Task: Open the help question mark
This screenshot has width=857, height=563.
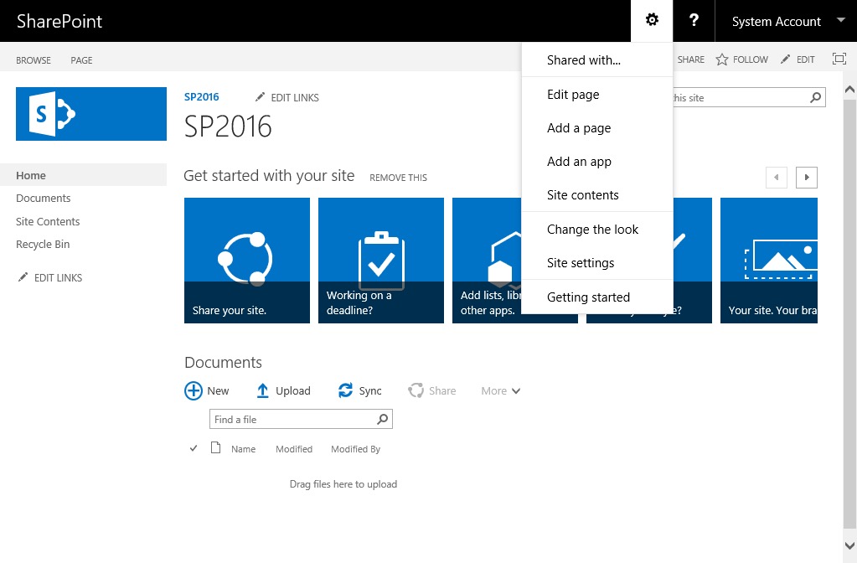Action: [694, 21]
